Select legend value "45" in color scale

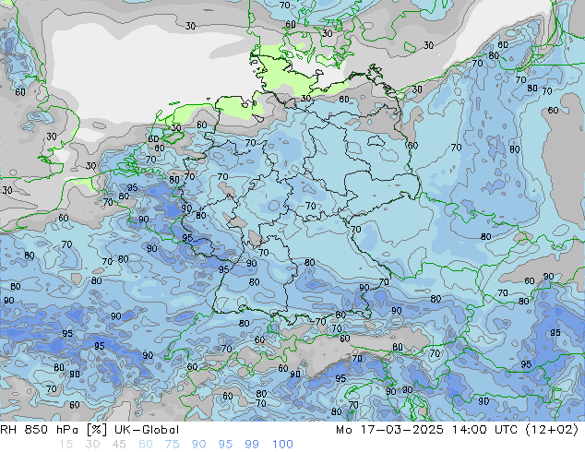pos(119,445)
